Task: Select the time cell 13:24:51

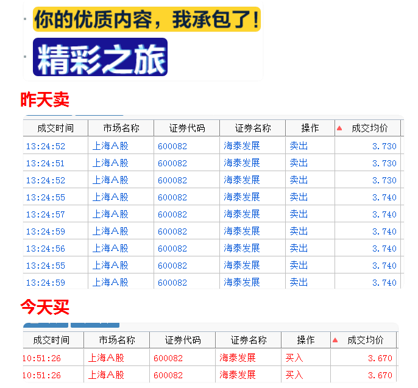Action: pos(45,163)
